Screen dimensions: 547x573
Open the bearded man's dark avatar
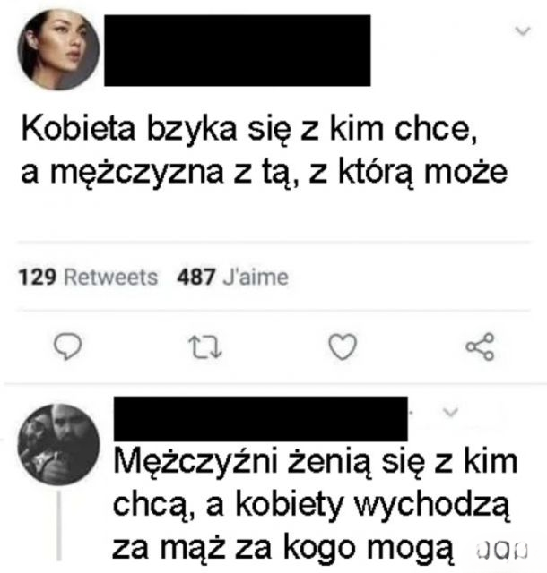pos(58,444)
